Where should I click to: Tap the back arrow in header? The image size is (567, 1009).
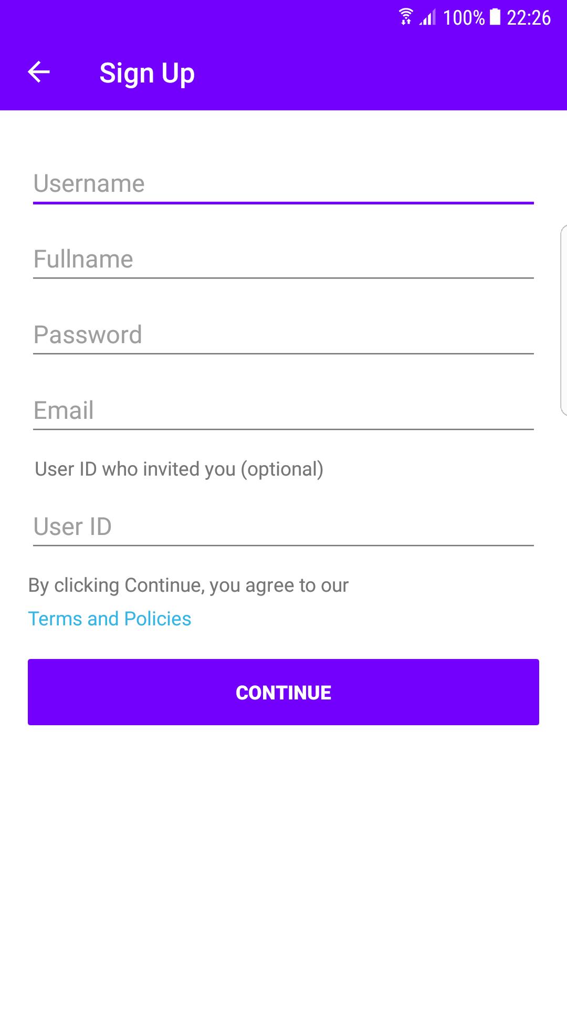click(x=39, y=72)
